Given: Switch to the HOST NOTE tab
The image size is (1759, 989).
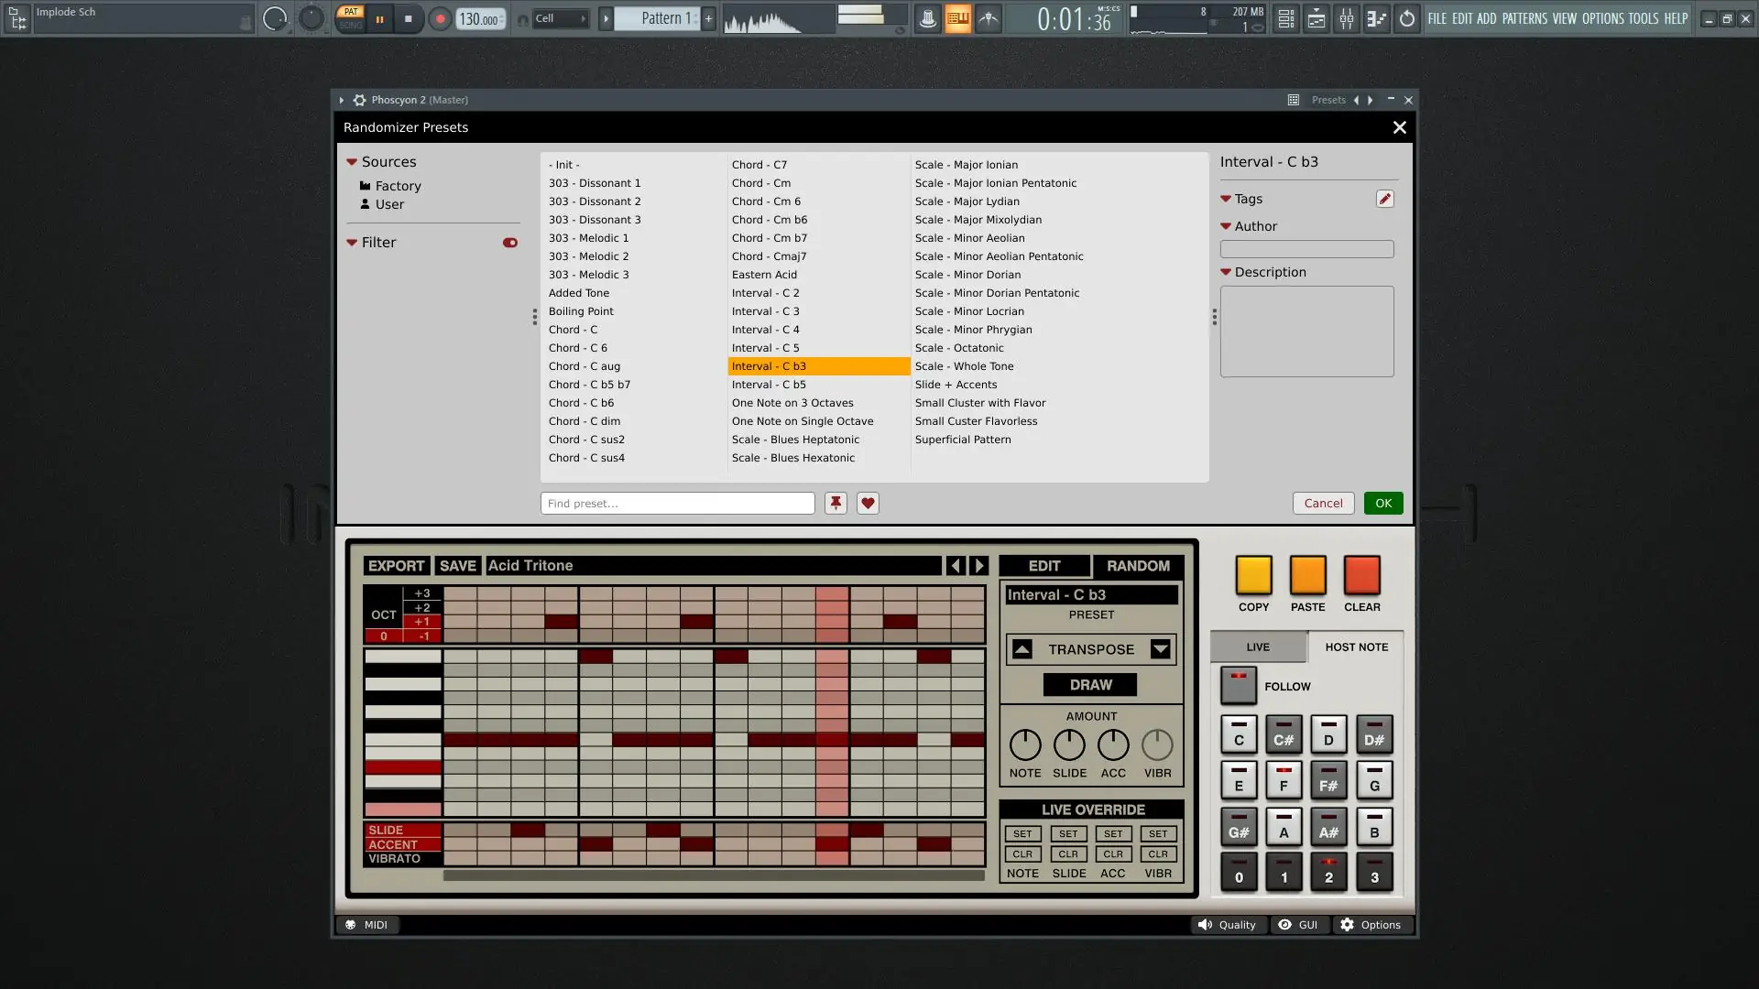Looking at the screenshot, I should pos(1356,647).
